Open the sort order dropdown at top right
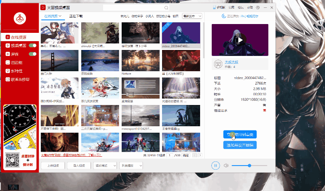The width and height of the screenshot is (325, 191). (x=193, y=16)
